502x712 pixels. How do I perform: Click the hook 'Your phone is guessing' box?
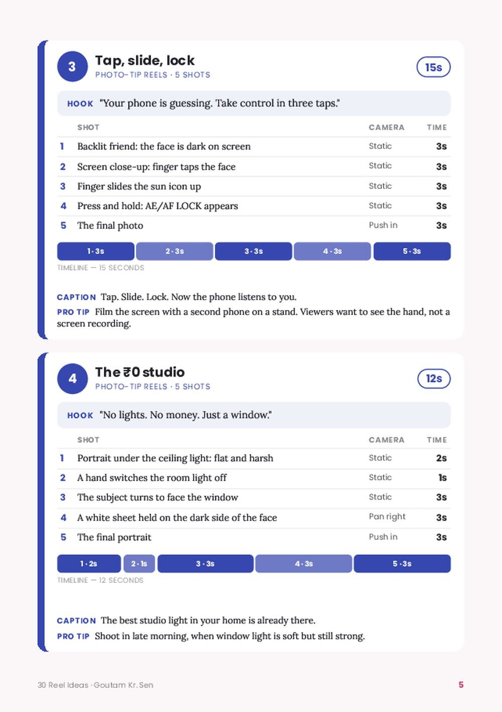(x=254, y=104)
